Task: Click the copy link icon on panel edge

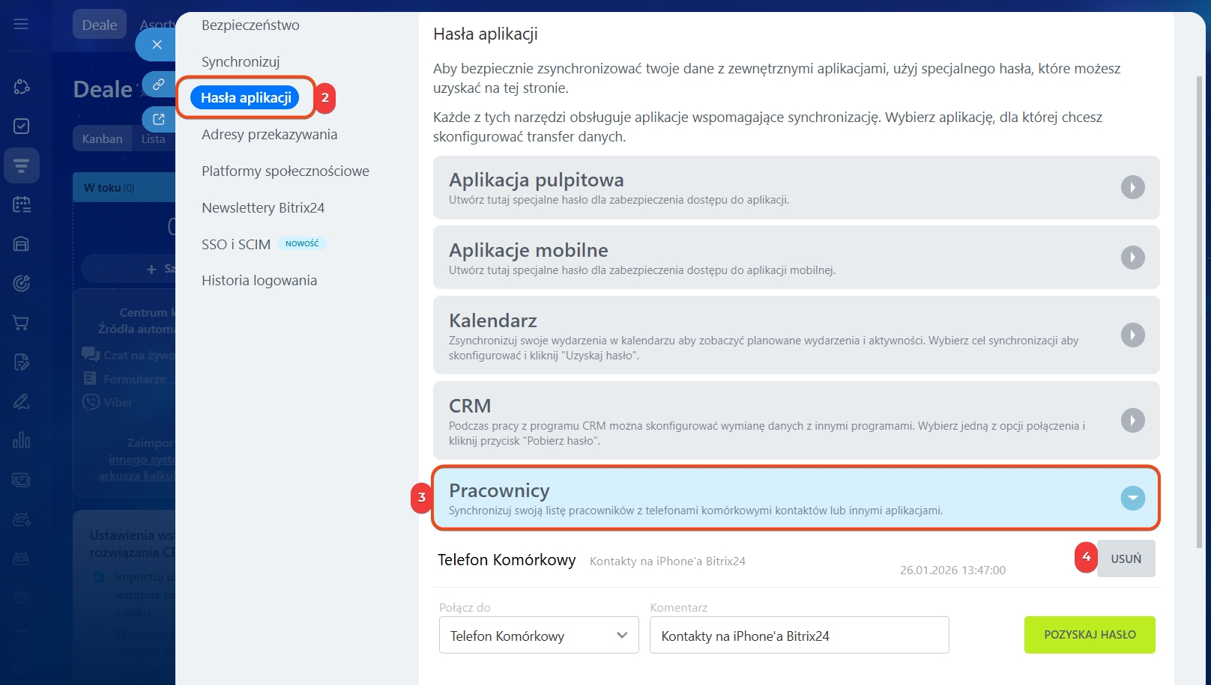Action: tap(159, 85)
